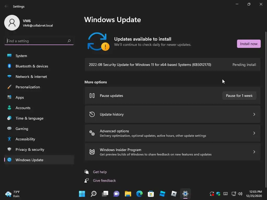Click the Advanced options gears icon
The width and height of the screenshot is (267, 200).
click(92, 133)
